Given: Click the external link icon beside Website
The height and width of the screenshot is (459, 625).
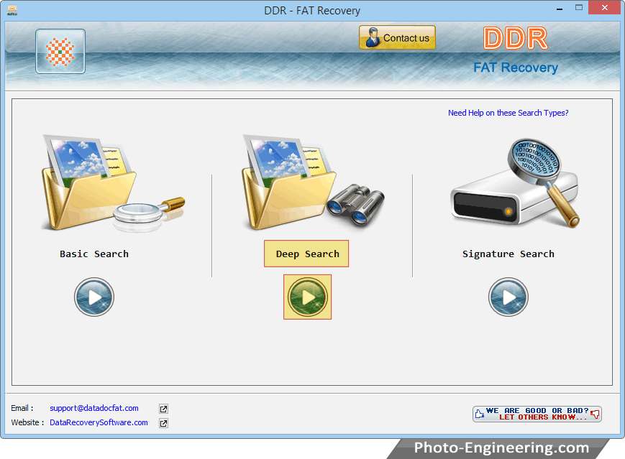Looking at the screenshot, I should pyautogui.click(x=163, y=423).
